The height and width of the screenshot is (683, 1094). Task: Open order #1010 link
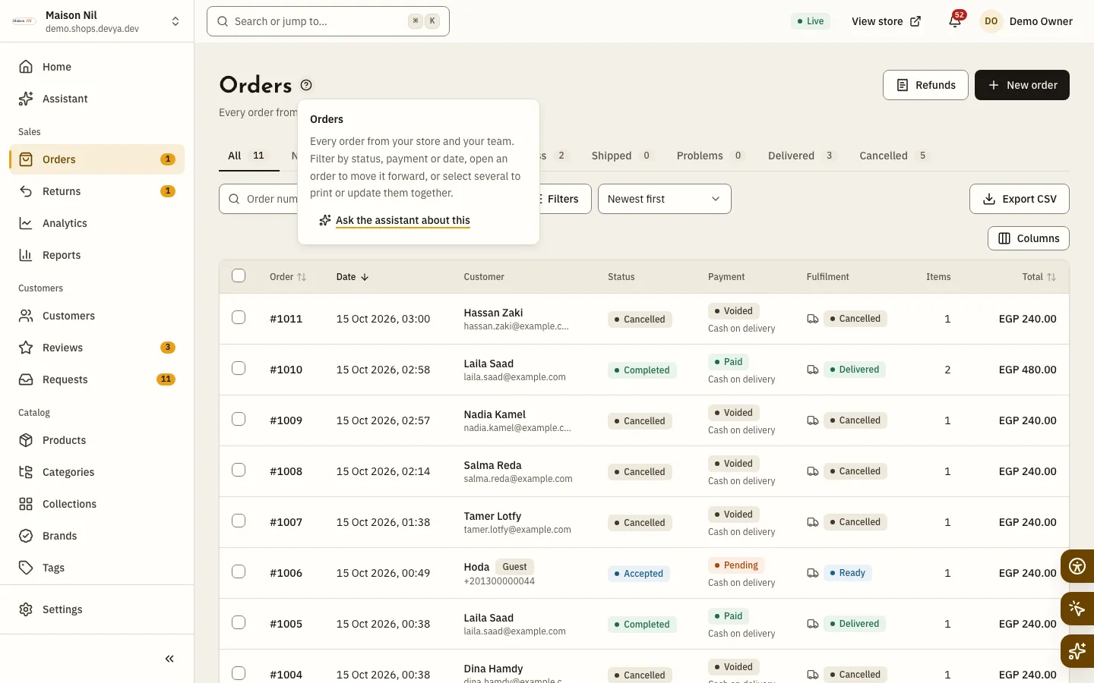coord(286,370)
